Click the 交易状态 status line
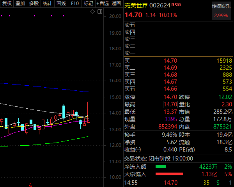234x187 pixels. [x=159, y=159]
